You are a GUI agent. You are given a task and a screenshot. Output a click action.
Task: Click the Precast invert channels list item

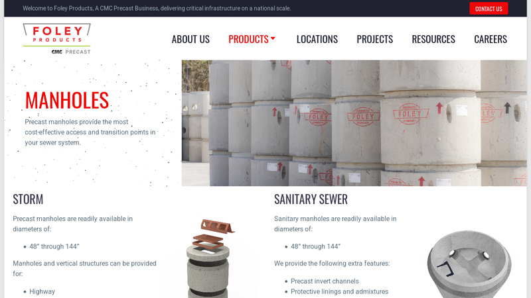(x=325, y=281)
